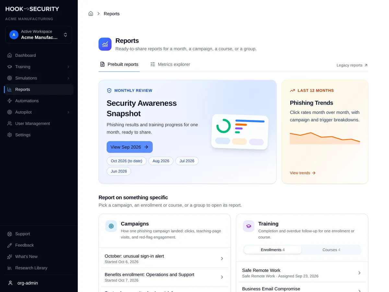
Task: Click the Autopilot icon in sidebar
Action: pyautogui.click(x=10, y=112)
